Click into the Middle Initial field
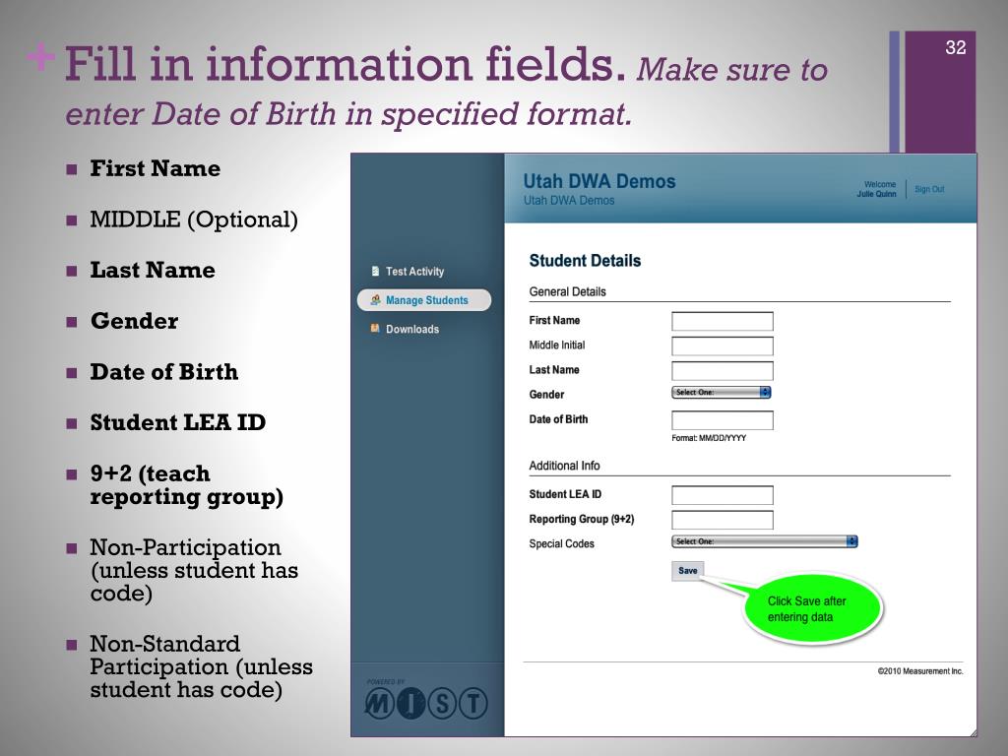1008x756 pixels. 723,346
